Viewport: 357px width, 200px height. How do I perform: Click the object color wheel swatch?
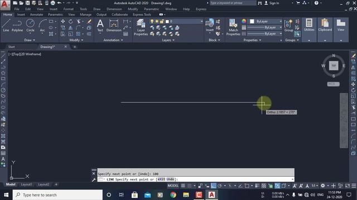click(x=244, y=21)
